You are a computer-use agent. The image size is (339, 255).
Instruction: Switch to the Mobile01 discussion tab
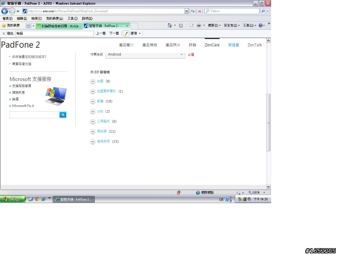click(59, 26)
